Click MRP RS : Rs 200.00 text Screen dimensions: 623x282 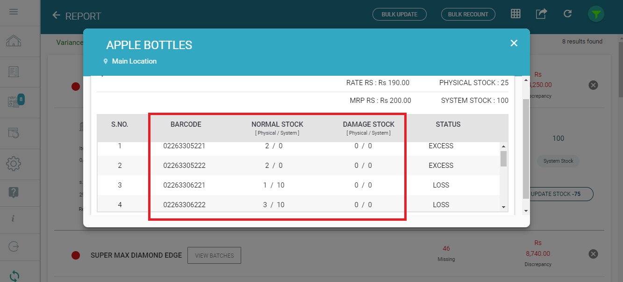pos(380,101)
